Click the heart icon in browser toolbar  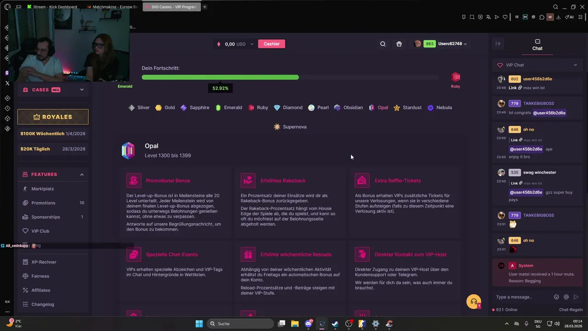point(505,17)
